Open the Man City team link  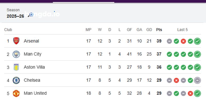point(32,54)
